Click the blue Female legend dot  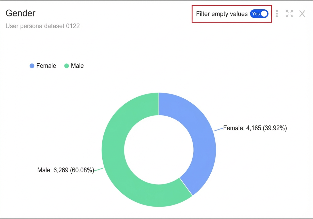[x=32, y=66]
